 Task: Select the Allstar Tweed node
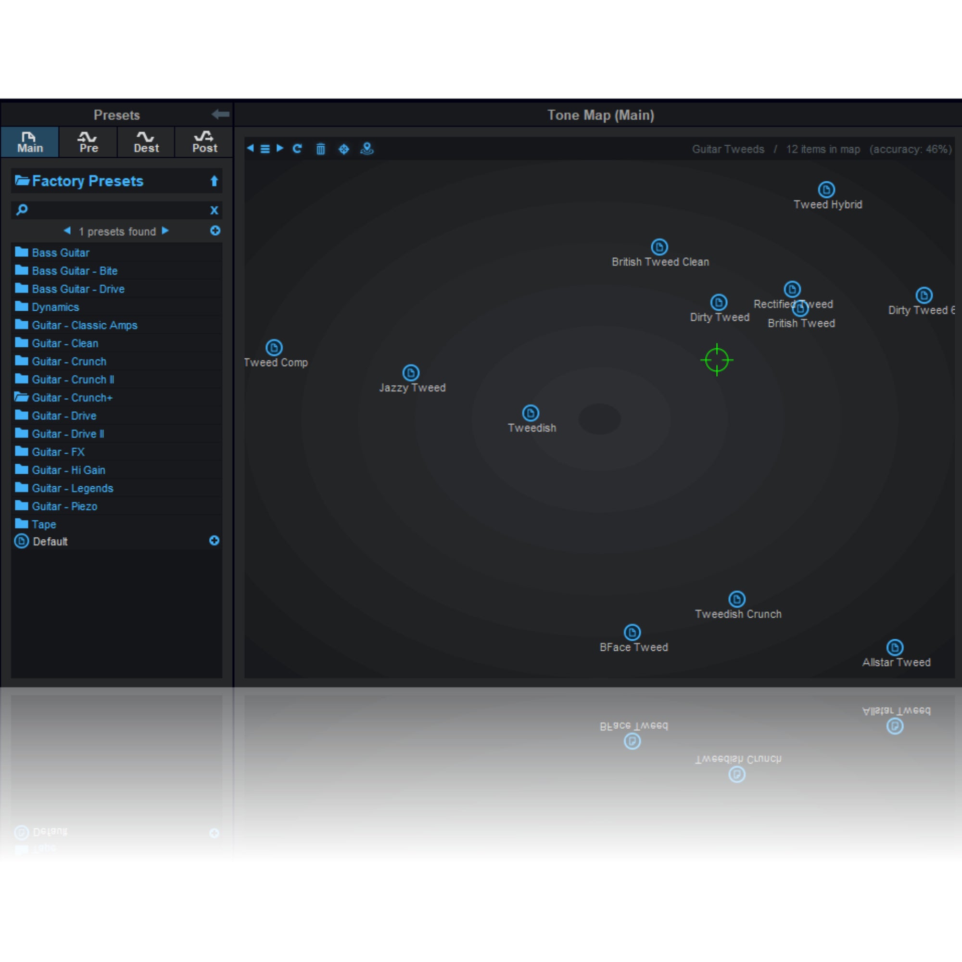[x=895, y=647]
